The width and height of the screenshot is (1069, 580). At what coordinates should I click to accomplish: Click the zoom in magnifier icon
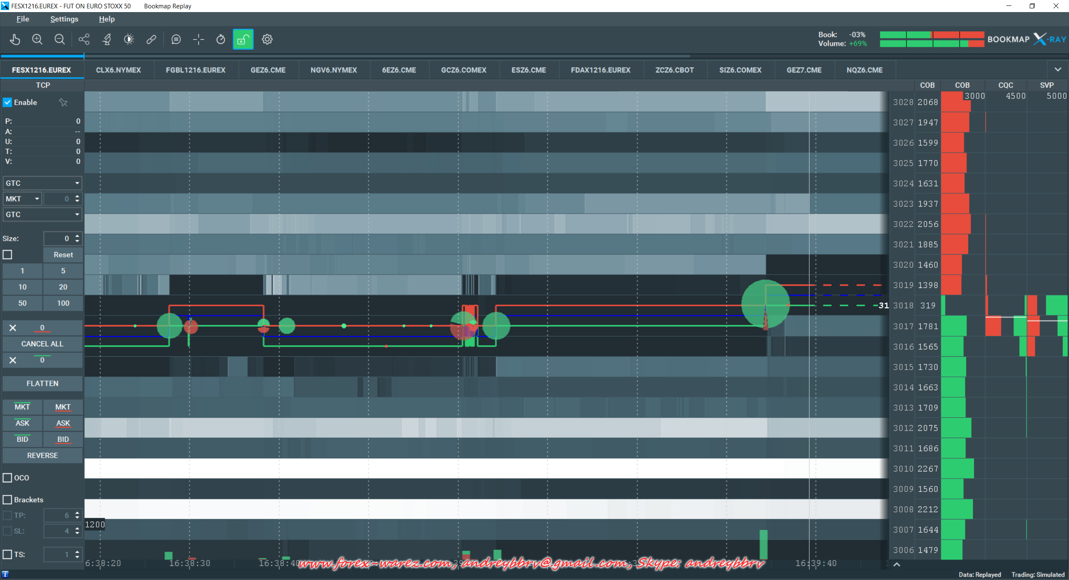[37, 39]
